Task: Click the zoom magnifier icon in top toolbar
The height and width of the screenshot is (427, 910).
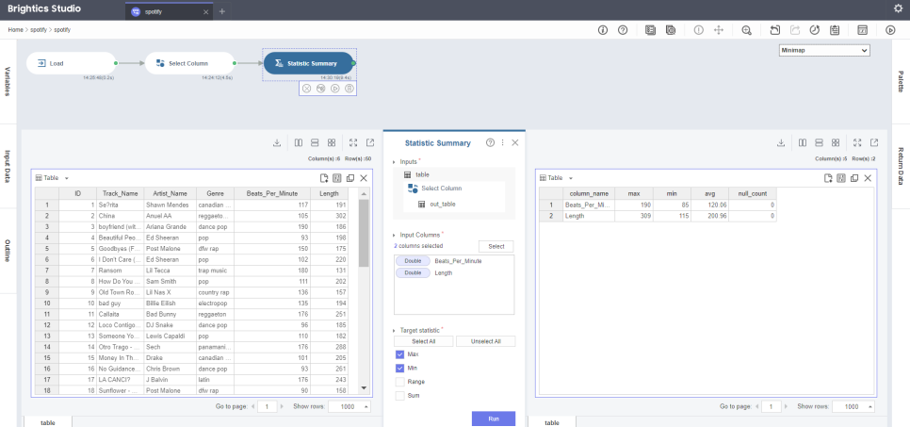Action: click(x=747, y=30)
